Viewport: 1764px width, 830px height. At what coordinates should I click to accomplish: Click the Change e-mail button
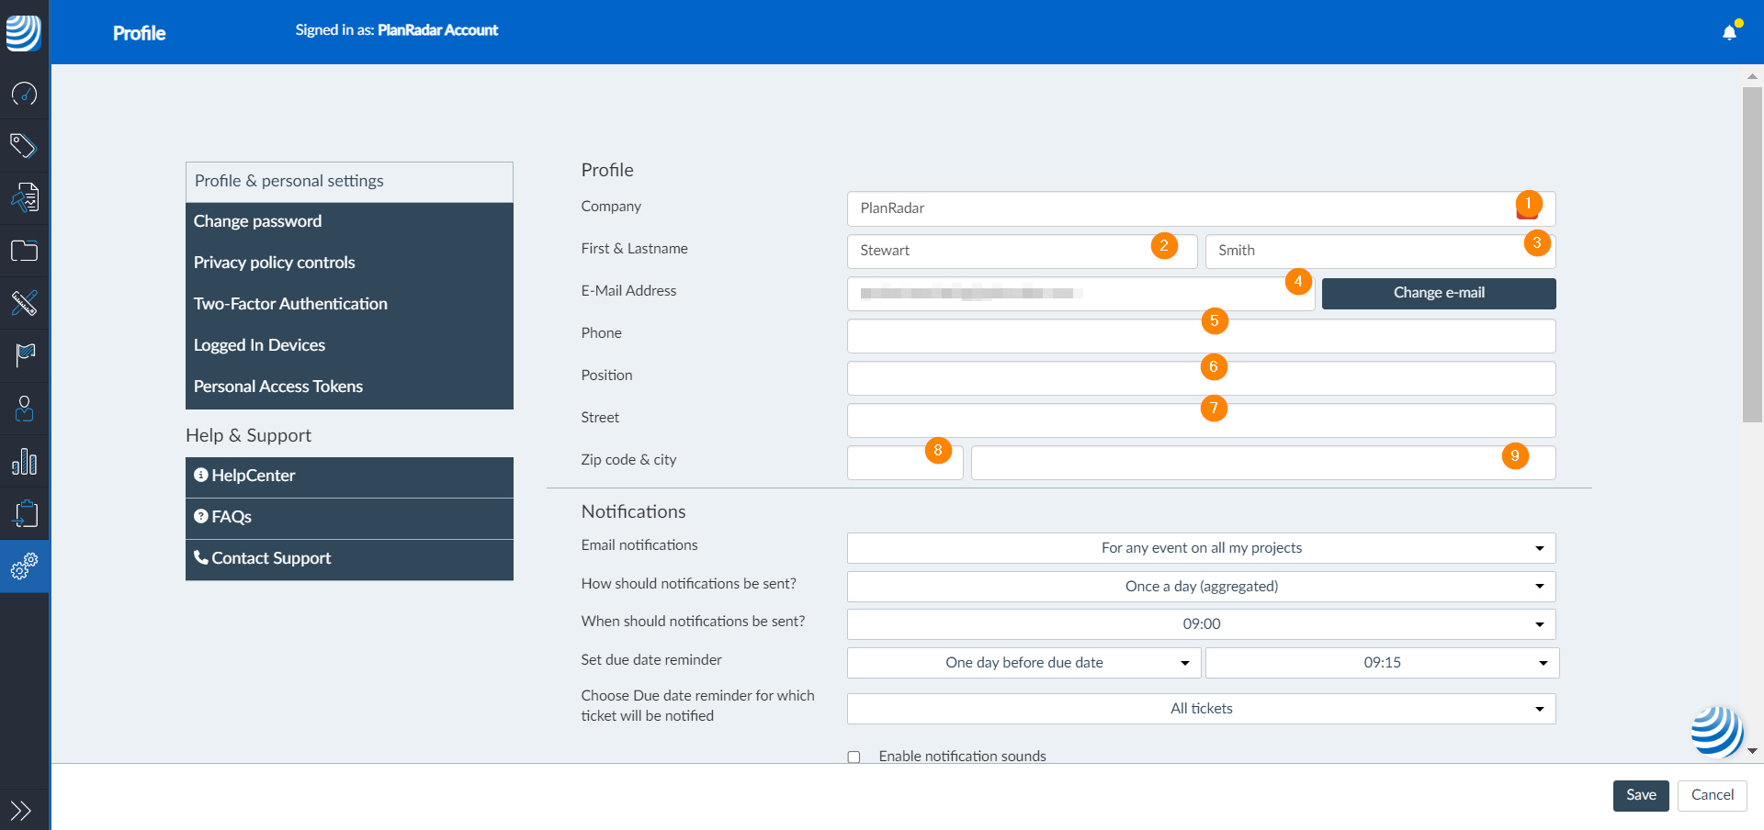(1438, 293)
